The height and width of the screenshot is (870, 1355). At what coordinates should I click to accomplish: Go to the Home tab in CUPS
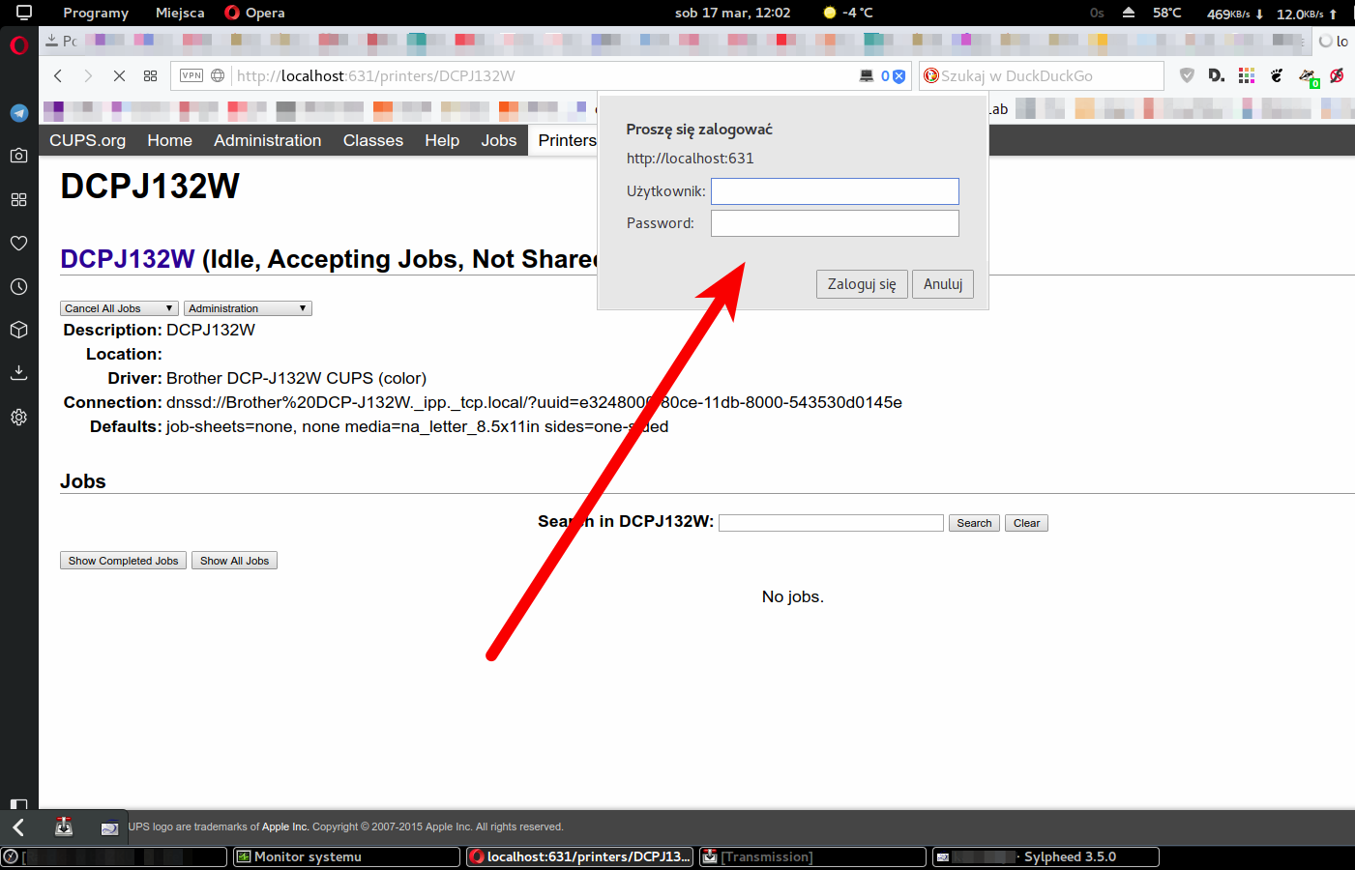coord(169,140)
